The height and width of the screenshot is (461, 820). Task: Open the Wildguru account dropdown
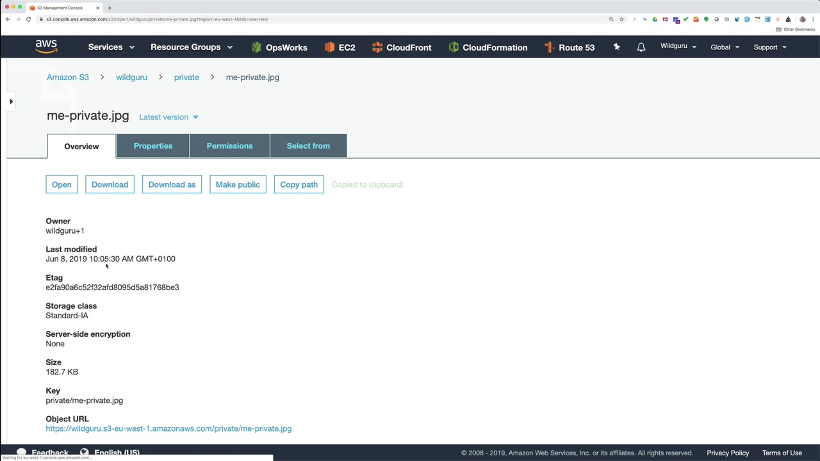point(678,46)
